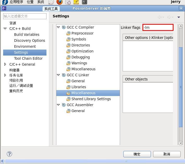This screenshot has height=164, width=185.
Task: Click the Linker flags input field
Action: click(x=158, y=28)
